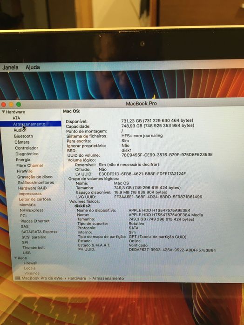This screenshot has height=325, width=244.
Task: Select Gravação de disco item
Action: [35, 177]
